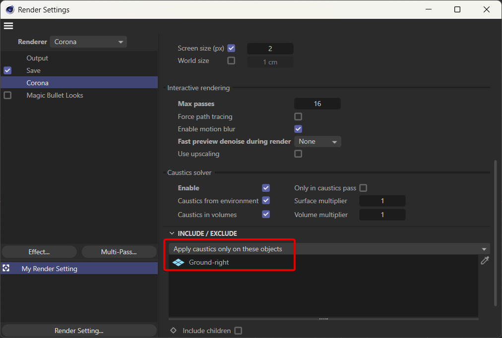Click the Multi-Pass... button
The width and height of the screenshot is (502, 338).
click(x=119, y=252)
